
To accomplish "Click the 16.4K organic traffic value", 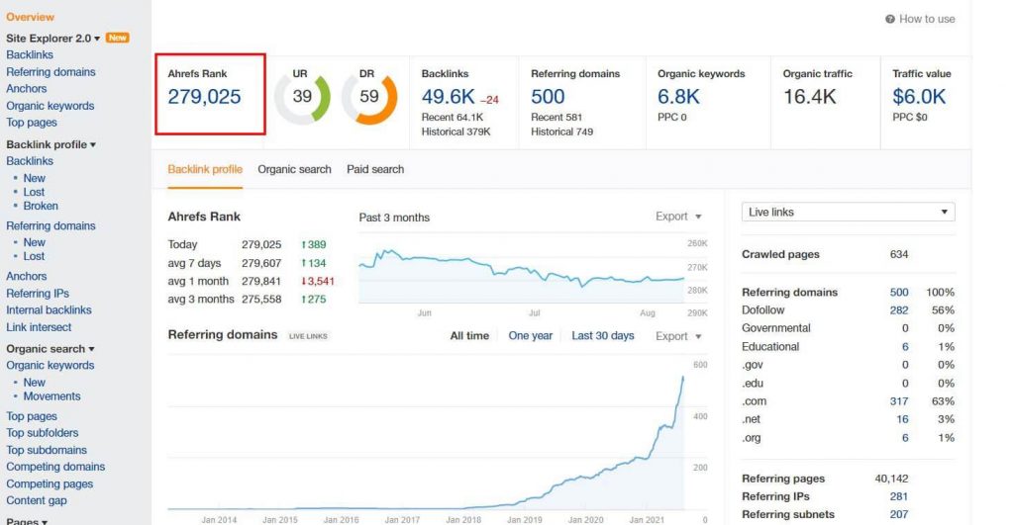I will (810, 97).
